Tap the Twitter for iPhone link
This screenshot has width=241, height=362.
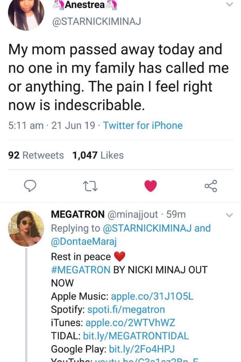[143, 125]
